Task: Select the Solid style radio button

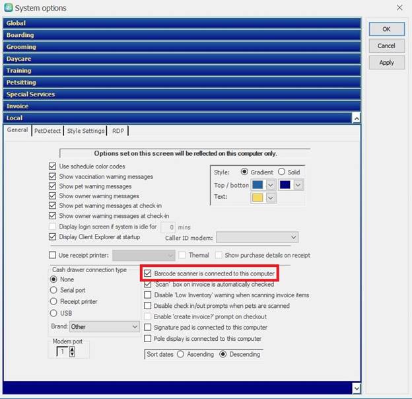Action: [x=281, y=172]
